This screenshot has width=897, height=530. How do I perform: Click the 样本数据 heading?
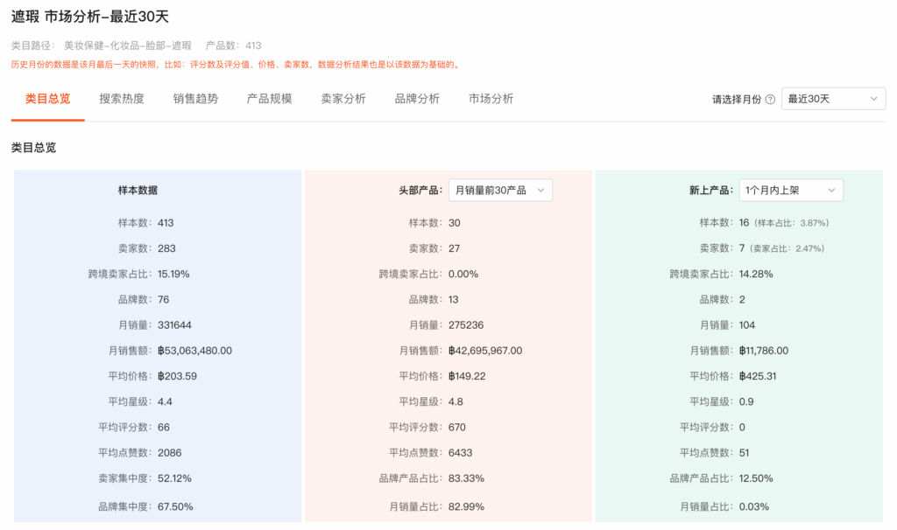138,190
